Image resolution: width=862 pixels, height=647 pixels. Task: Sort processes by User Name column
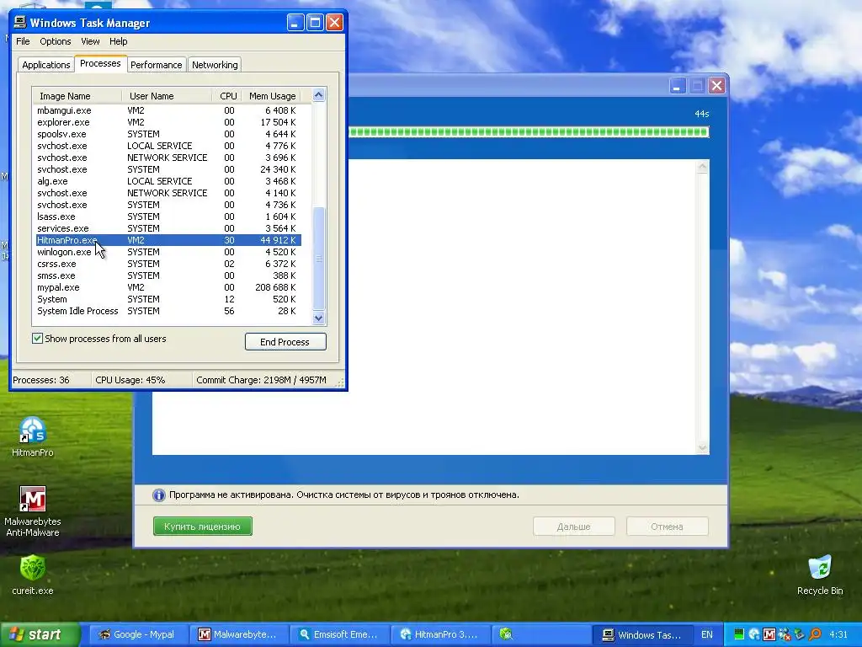pos(167,96)
